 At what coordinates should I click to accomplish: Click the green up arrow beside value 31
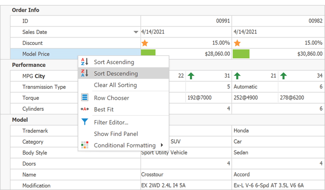coord(191,76)
